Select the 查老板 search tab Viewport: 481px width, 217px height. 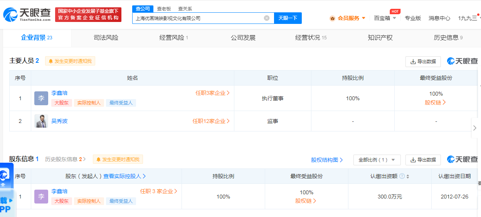[x=164, y=8]
